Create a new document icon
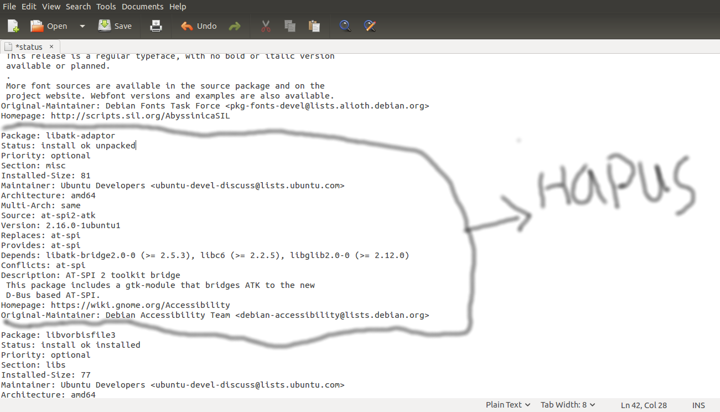The height and width of the screenshot is (412, 720). [13, 26]
